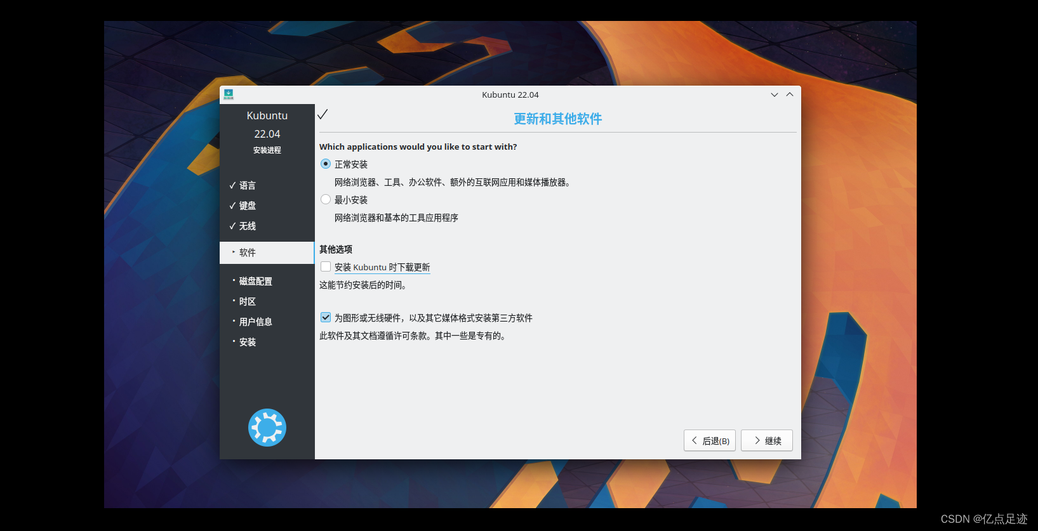The height and width of the screenshot is (531, 1038).
Task: Enable 安装 Kubuntu 时下载更新 checkbox
Action: pos(326,266)
